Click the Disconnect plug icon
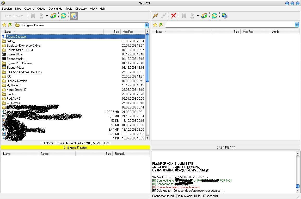The image size is (301, 199). coord(164,16)
